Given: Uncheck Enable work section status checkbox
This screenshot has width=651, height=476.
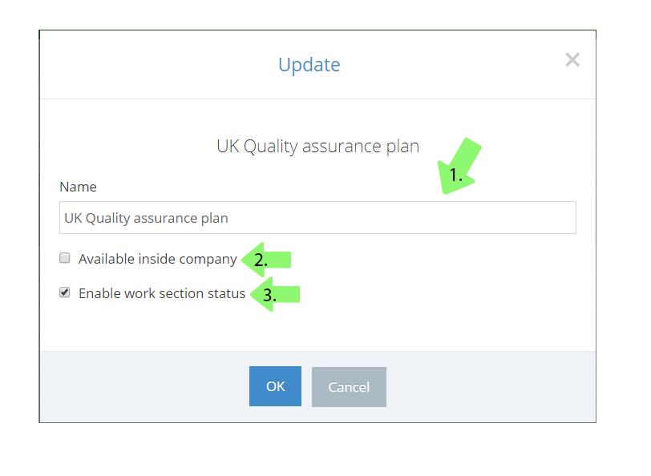Looking at the screenshot, I should [x=65, y=292].
